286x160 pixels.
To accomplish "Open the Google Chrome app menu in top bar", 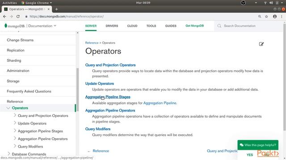I will 37,3.
